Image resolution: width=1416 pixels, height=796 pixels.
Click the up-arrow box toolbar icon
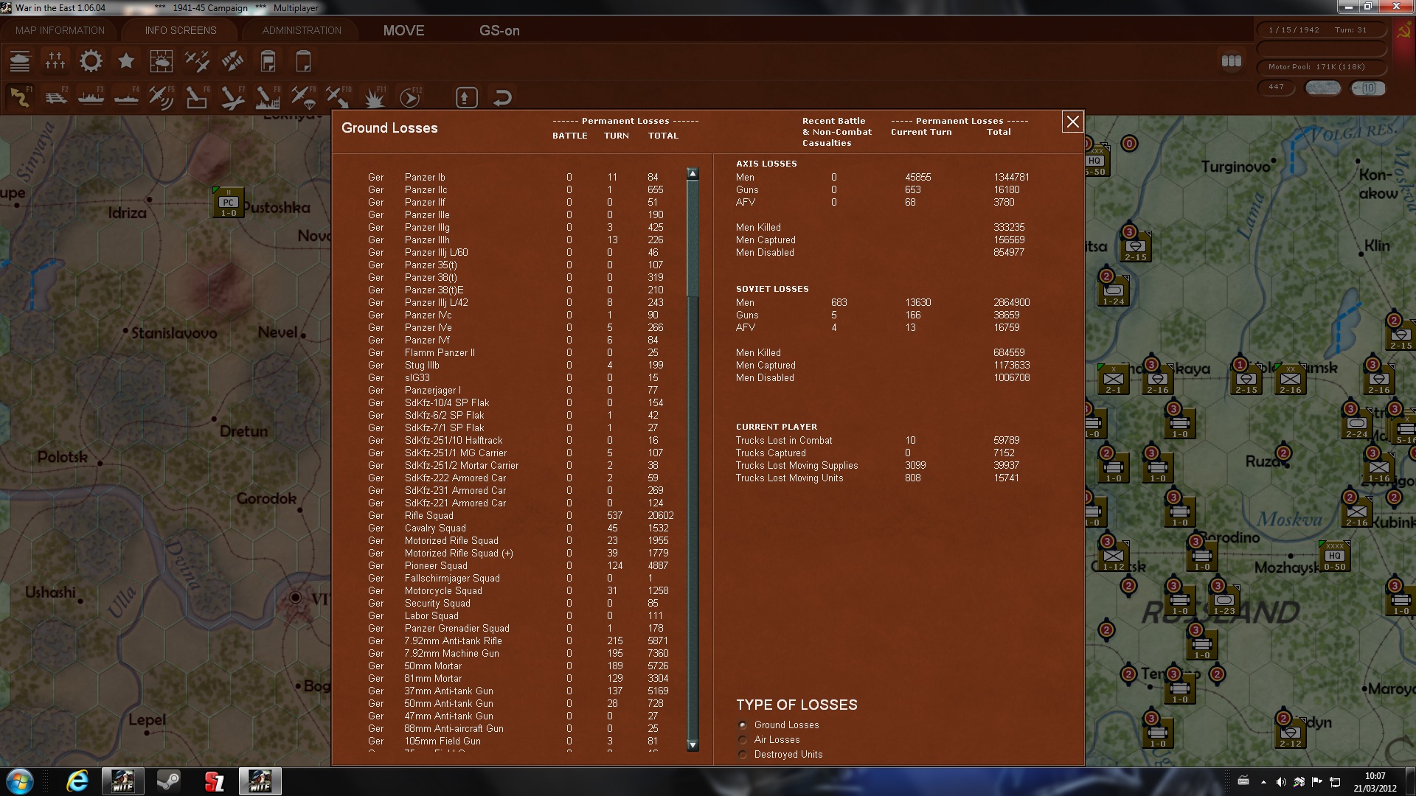pyautogui.click(x=467, y=97)
